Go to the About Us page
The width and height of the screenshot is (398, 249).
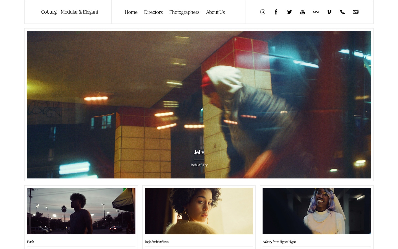click(x=215, y=12)
